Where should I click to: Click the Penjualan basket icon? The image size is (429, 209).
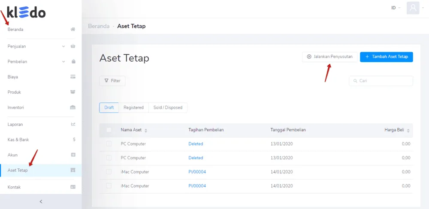click(x=73, y=46)
